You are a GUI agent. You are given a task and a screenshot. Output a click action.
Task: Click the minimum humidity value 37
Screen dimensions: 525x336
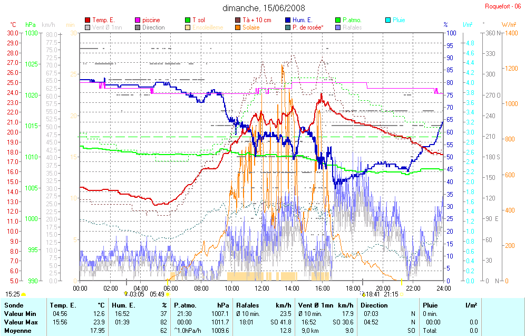(163, 314)
